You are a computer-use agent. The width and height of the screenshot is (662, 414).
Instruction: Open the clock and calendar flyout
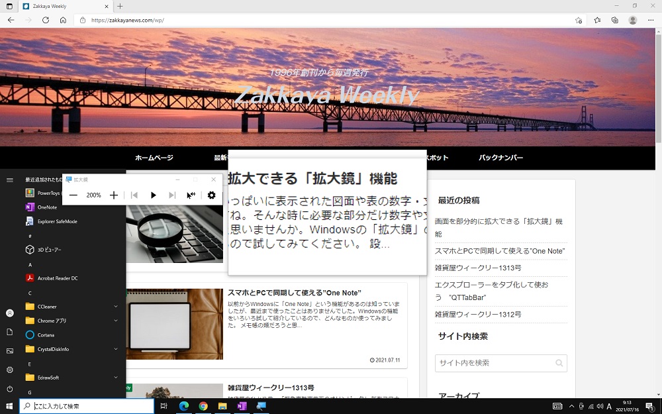pos(628,406)
